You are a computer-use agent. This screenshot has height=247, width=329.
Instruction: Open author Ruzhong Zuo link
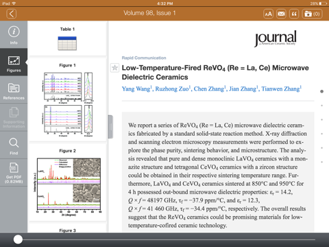[172, 89]
